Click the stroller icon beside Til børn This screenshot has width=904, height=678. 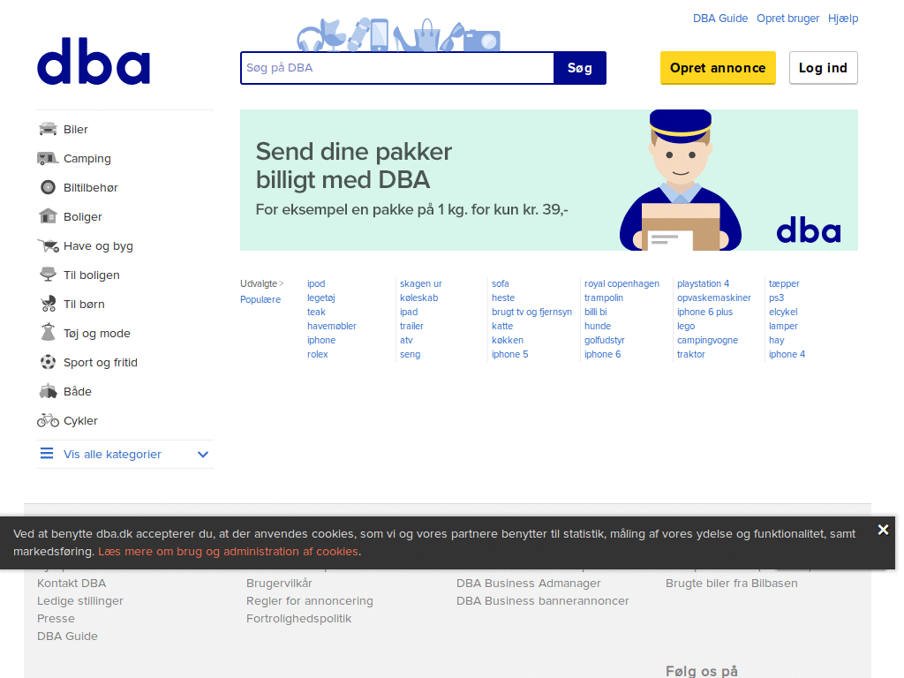[48, 304]
